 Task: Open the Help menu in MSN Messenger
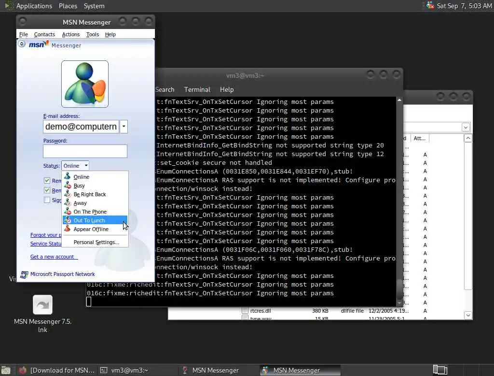click(110, 34)
